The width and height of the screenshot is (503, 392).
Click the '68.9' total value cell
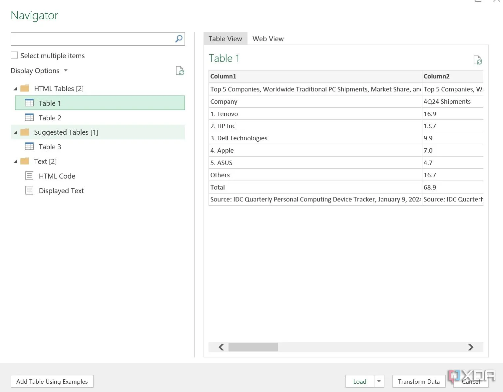[453, 187]
